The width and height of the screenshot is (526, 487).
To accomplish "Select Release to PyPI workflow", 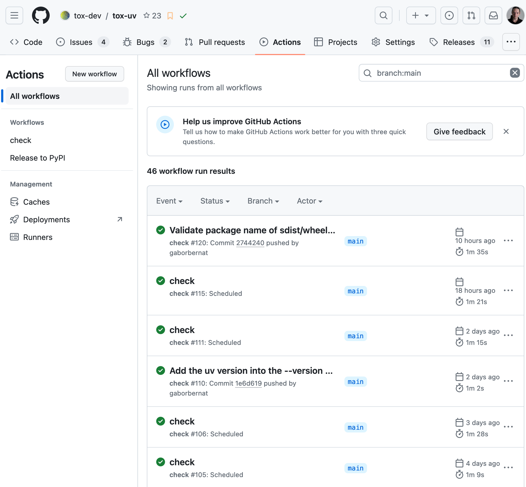I will (x=38, y=158).
